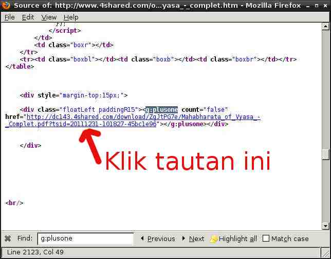Click the scrollbar up arrow
331x259 pixels.
click(x=325, y=27)
